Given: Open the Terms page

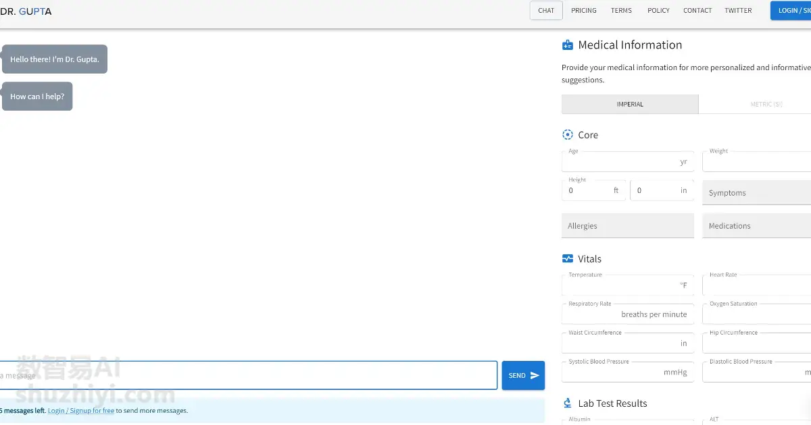Looking at the screenshot, I should point(621,11).
